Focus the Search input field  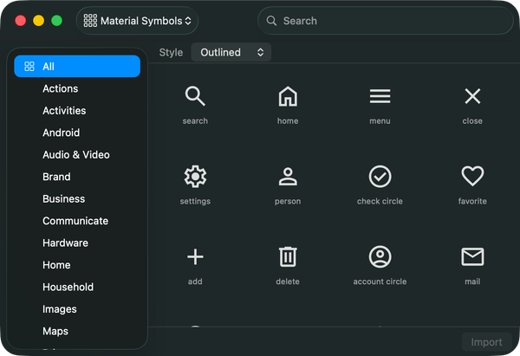386,21
